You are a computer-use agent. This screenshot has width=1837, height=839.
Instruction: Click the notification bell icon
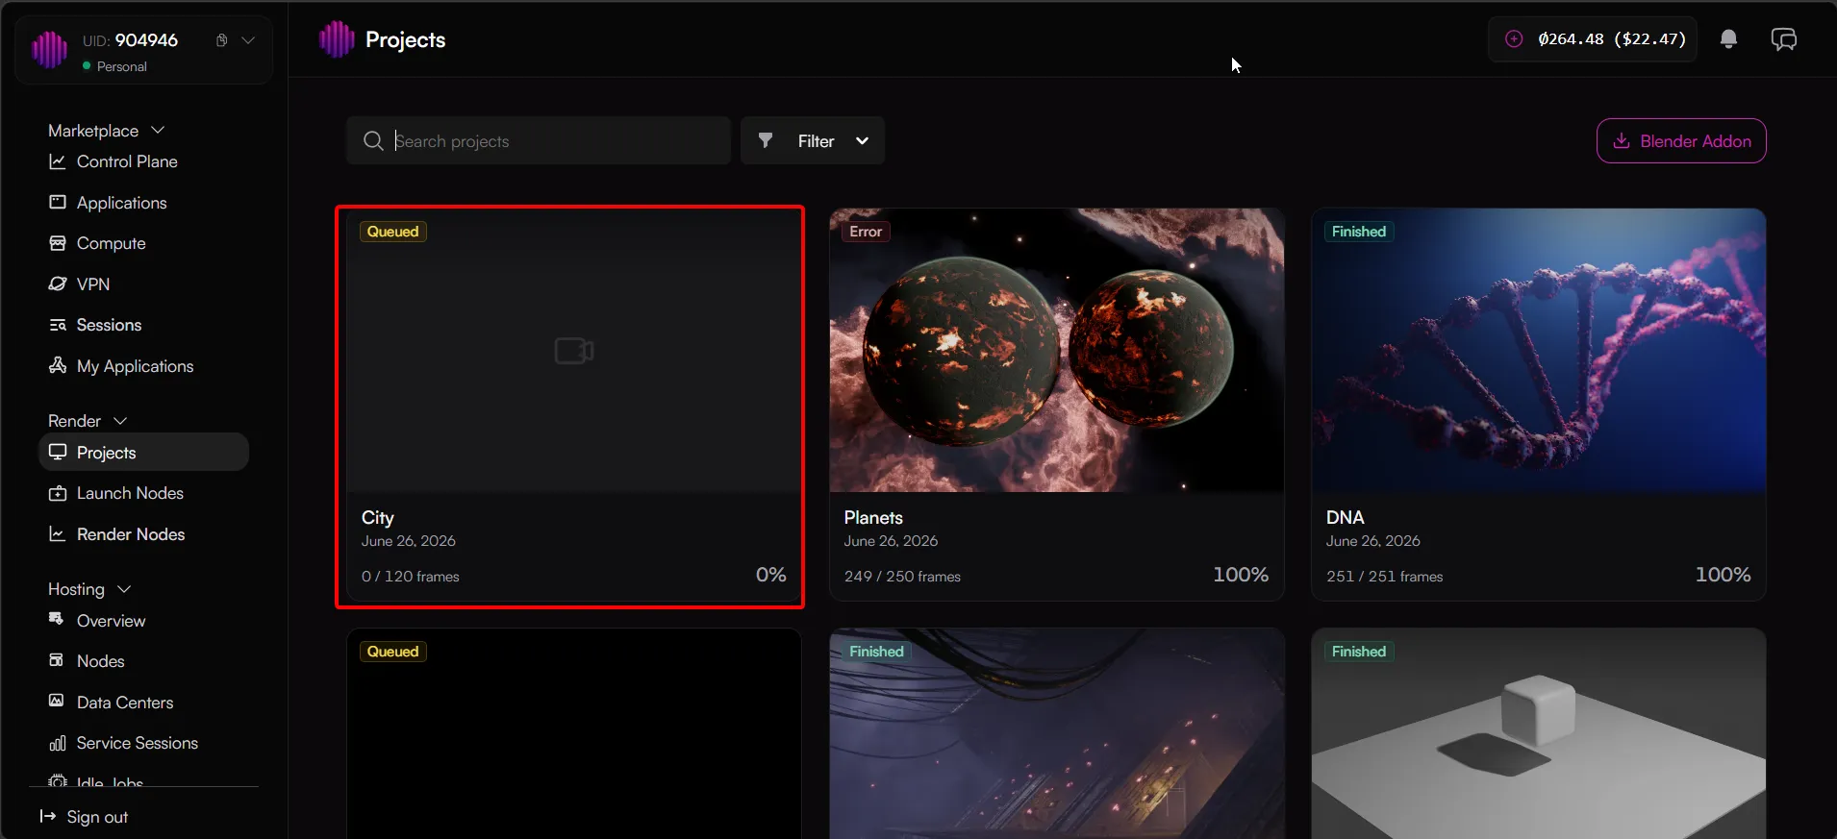point(1728,39)
